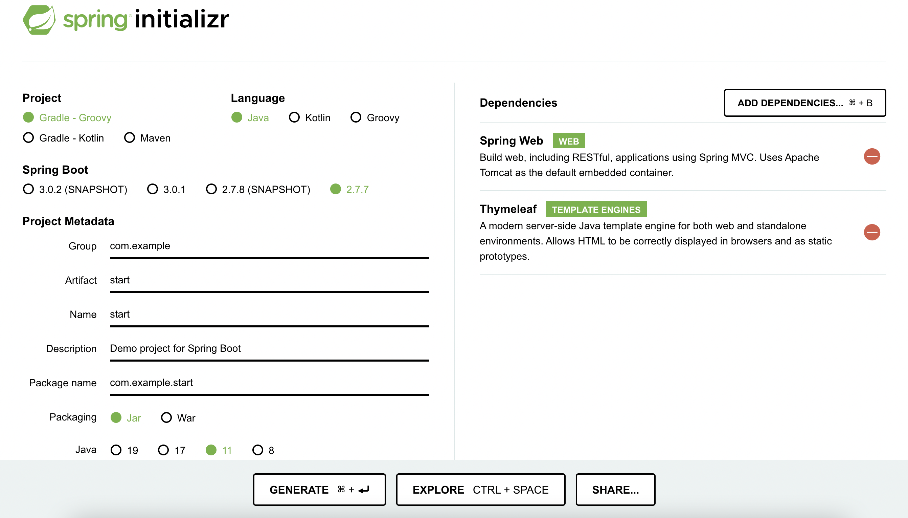Select Spring Boot version 3.0.1

point(167,189)
